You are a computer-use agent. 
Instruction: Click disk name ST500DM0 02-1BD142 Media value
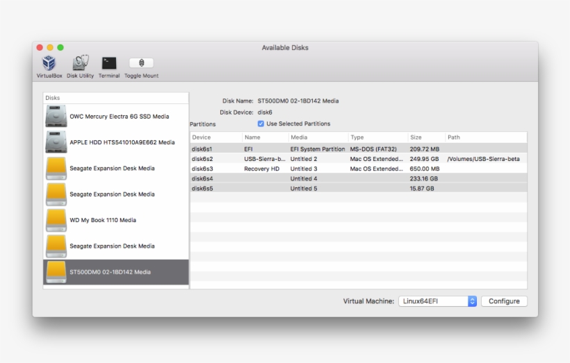coord(298,101)
